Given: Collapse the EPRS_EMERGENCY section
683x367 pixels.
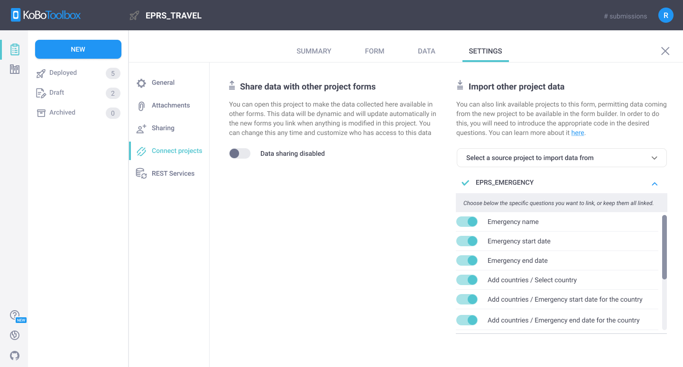Looking at the screenshot, I should point(655,184).
